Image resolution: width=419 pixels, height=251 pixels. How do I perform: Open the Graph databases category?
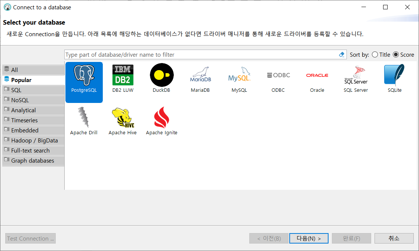click(x=33, y=161)
